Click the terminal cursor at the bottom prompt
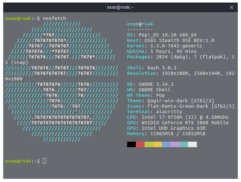 44,161
